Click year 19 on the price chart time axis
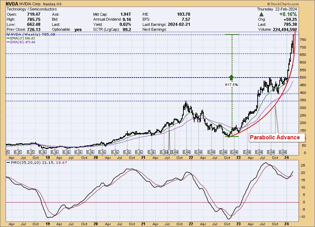 click(48, 158)
